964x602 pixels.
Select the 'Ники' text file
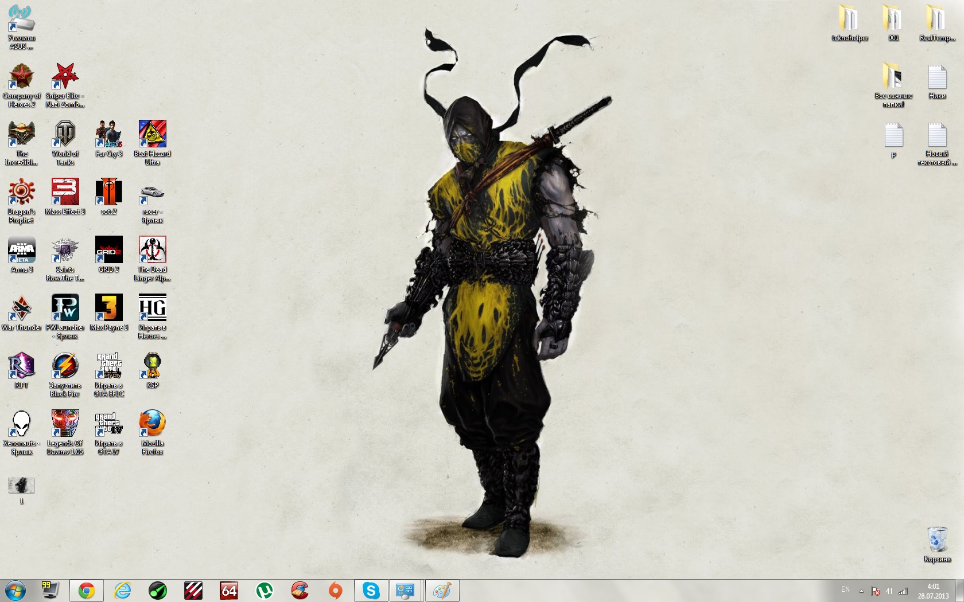(x=936, y=81)
